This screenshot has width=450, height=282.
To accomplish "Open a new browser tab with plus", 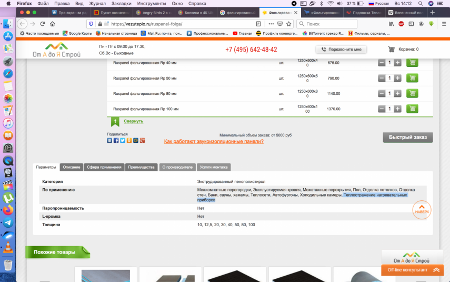I will pyautogui.click(x=433, y=13).
